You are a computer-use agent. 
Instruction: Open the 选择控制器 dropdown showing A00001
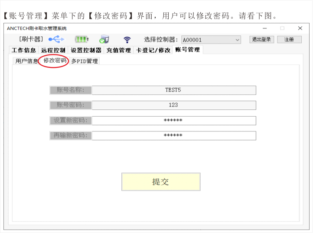(x=211, y=40)
